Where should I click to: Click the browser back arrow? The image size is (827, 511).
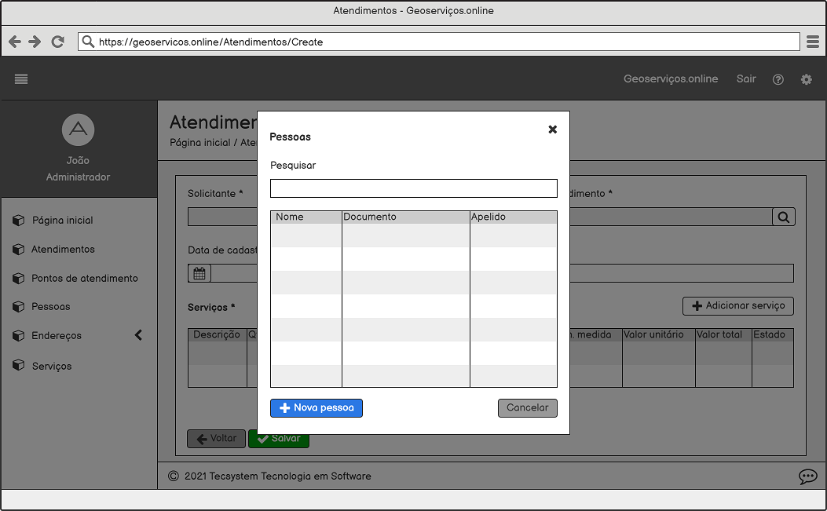click(15, 42)
